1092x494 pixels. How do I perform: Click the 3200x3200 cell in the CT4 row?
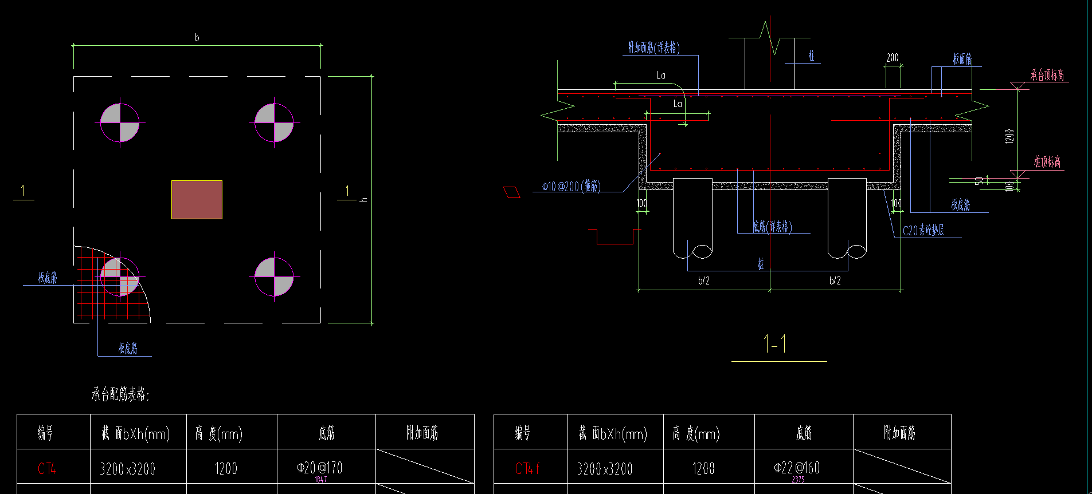coord(128,469)
